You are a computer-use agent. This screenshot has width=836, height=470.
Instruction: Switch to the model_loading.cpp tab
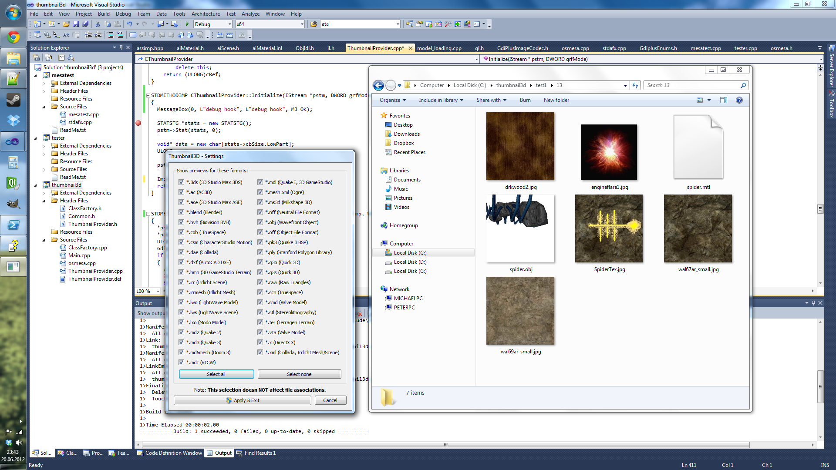(439, 48)
